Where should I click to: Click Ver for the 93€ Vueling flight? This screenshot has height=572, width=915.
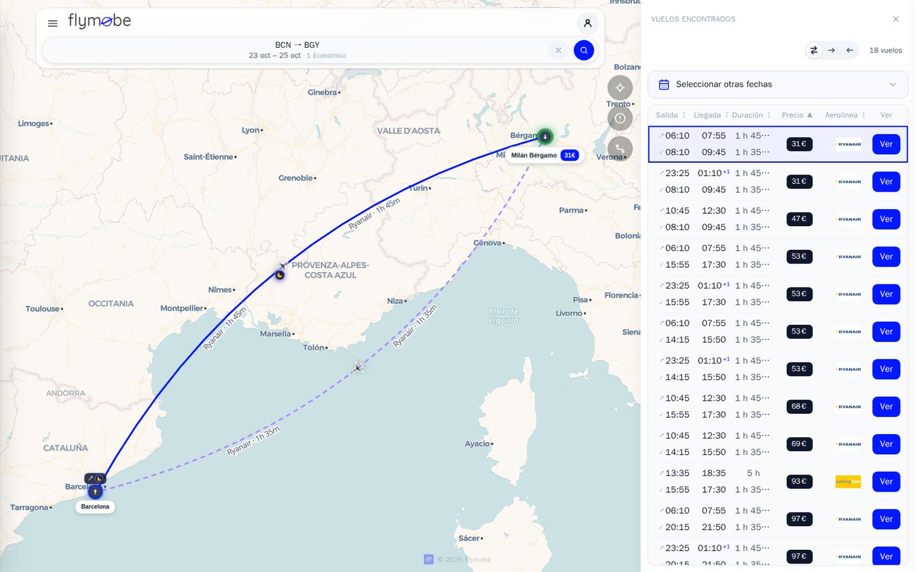tap(886, 482)
